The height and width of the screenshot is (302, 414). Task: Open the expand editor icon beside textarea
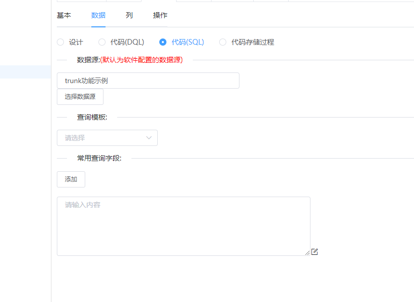[x=315, y=252]
